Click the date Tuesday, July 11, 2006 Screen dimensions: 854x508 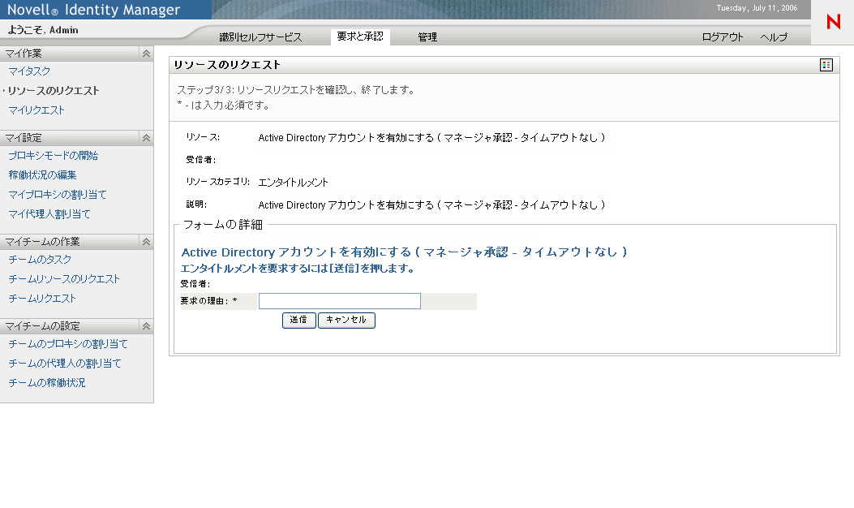pos(757,8)
